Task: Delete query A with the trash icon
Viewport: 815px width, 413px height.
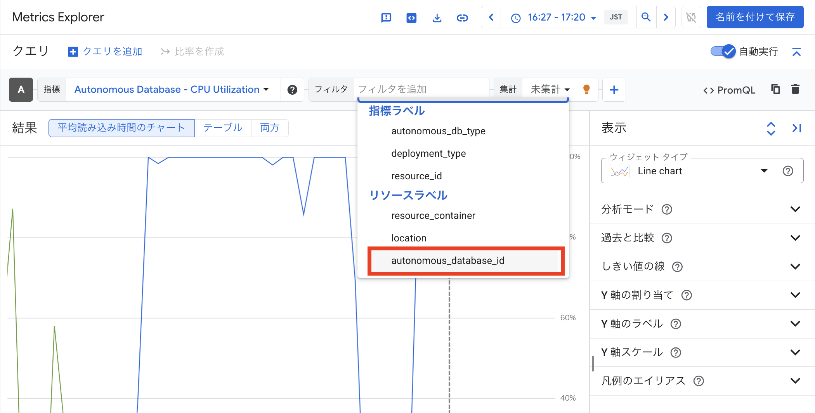Action: 795,89
